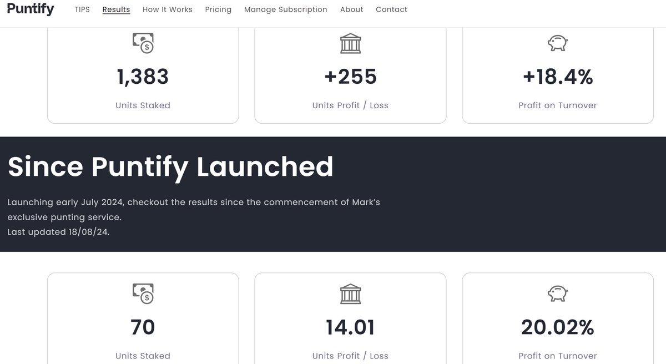Open the TIPS menu item
This screenshot has height=364, width=666.
[x=82, y=9]
